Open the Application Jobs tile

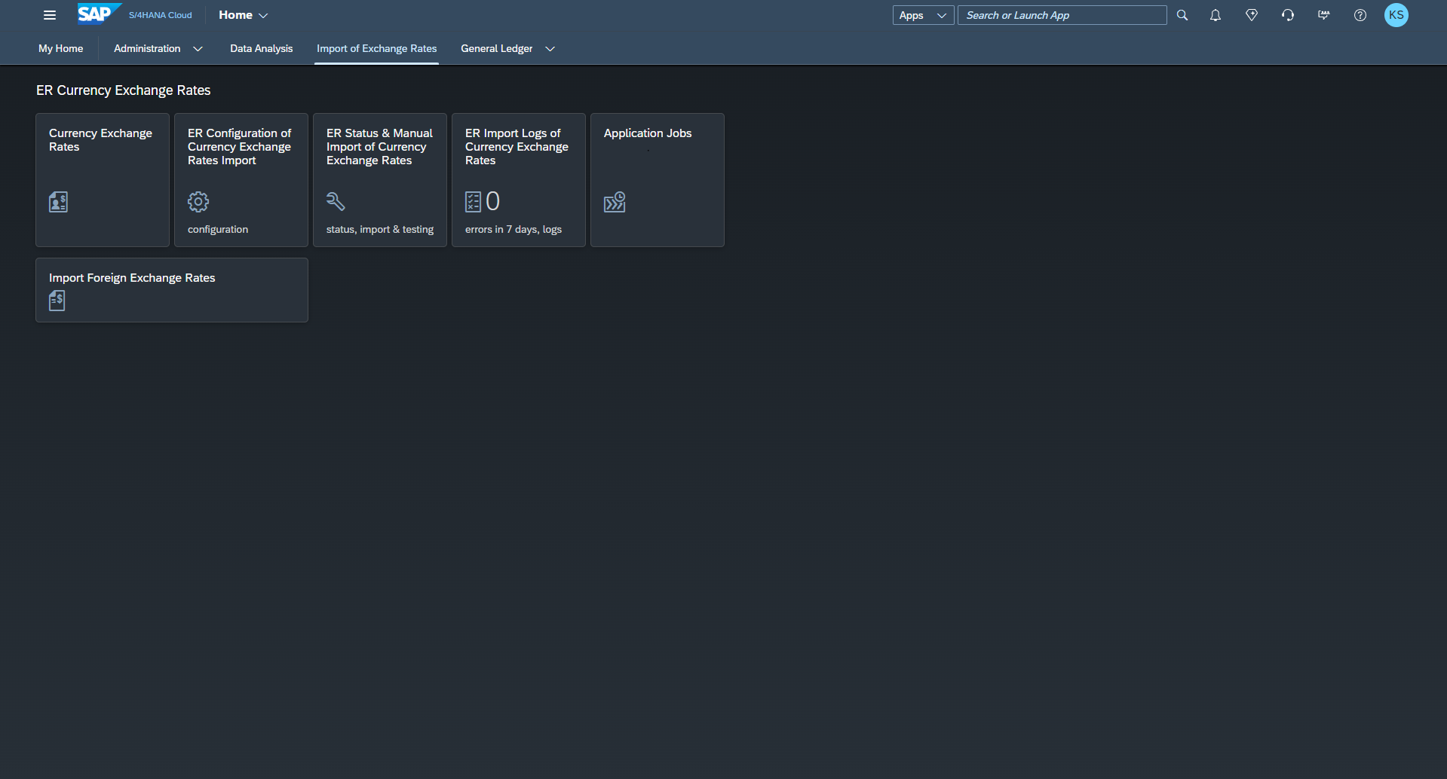coord(657,180)
